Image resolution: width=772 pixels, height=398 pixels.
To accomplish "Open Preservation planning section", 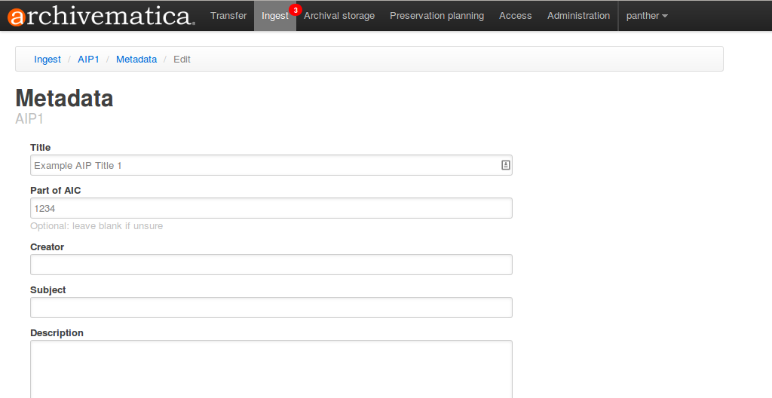I will pyautogui.click(x=437, y=16).
